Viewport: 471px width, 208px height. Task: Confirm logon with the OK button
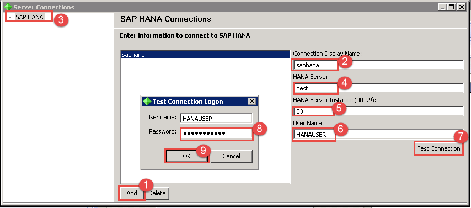pyautogui.click(x=186, y=156)
